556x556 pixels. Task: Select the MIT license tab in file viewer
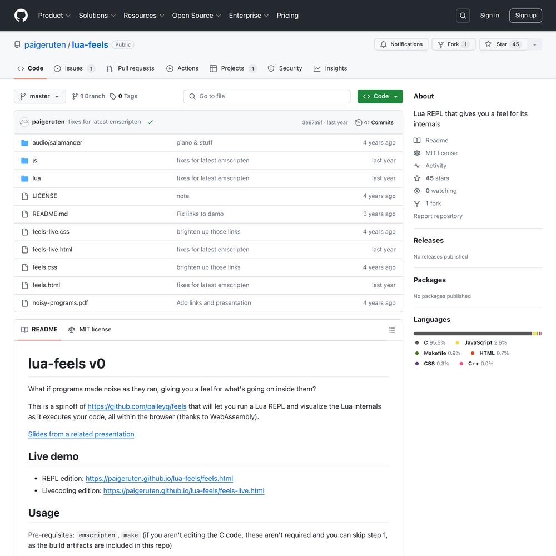(90, 330)
